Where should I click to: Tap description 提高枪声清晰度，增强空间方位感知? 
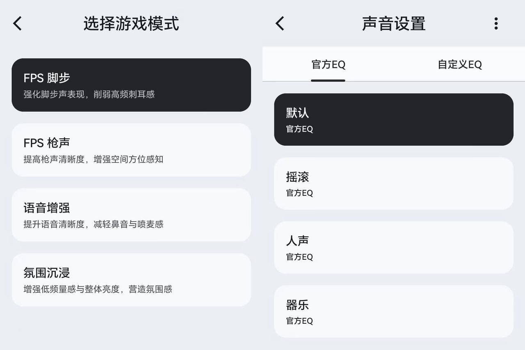pyautogui.click(x=94, y=159)
